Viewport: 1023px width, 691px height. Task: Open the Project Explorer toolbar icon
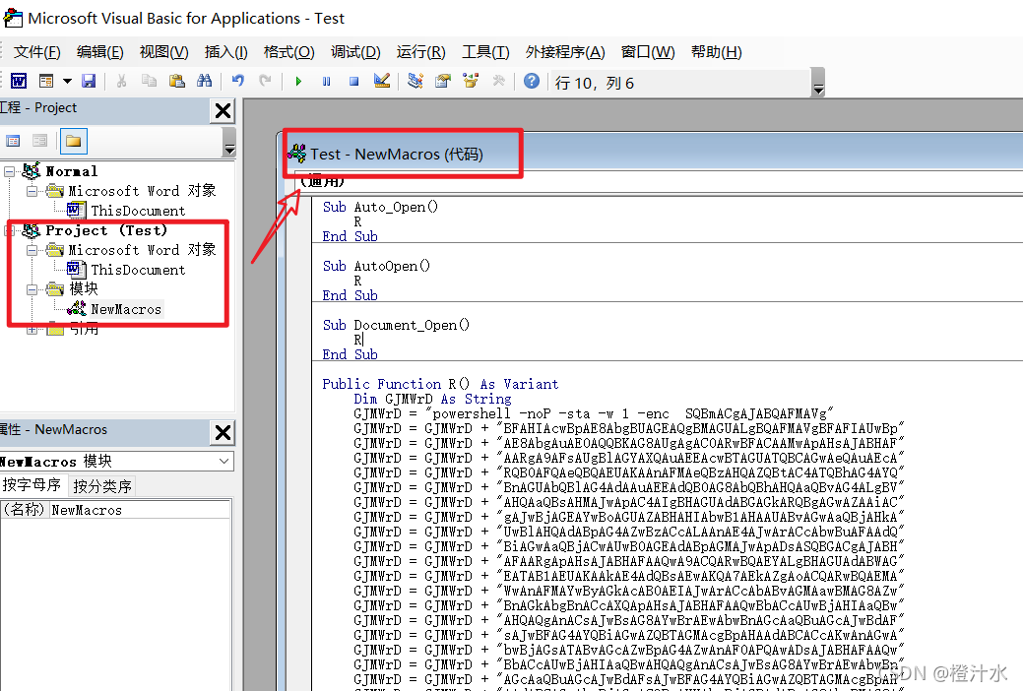[416, 81]
